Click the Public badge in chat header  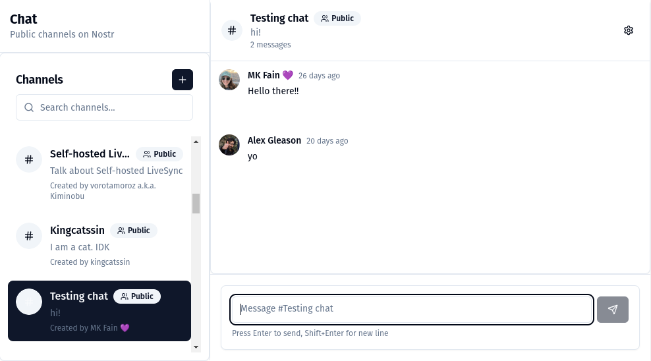(x=337, y=18)
